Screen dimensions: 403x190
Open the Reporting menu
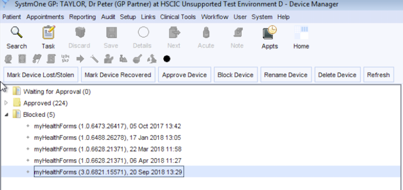[x=82, y=17]
